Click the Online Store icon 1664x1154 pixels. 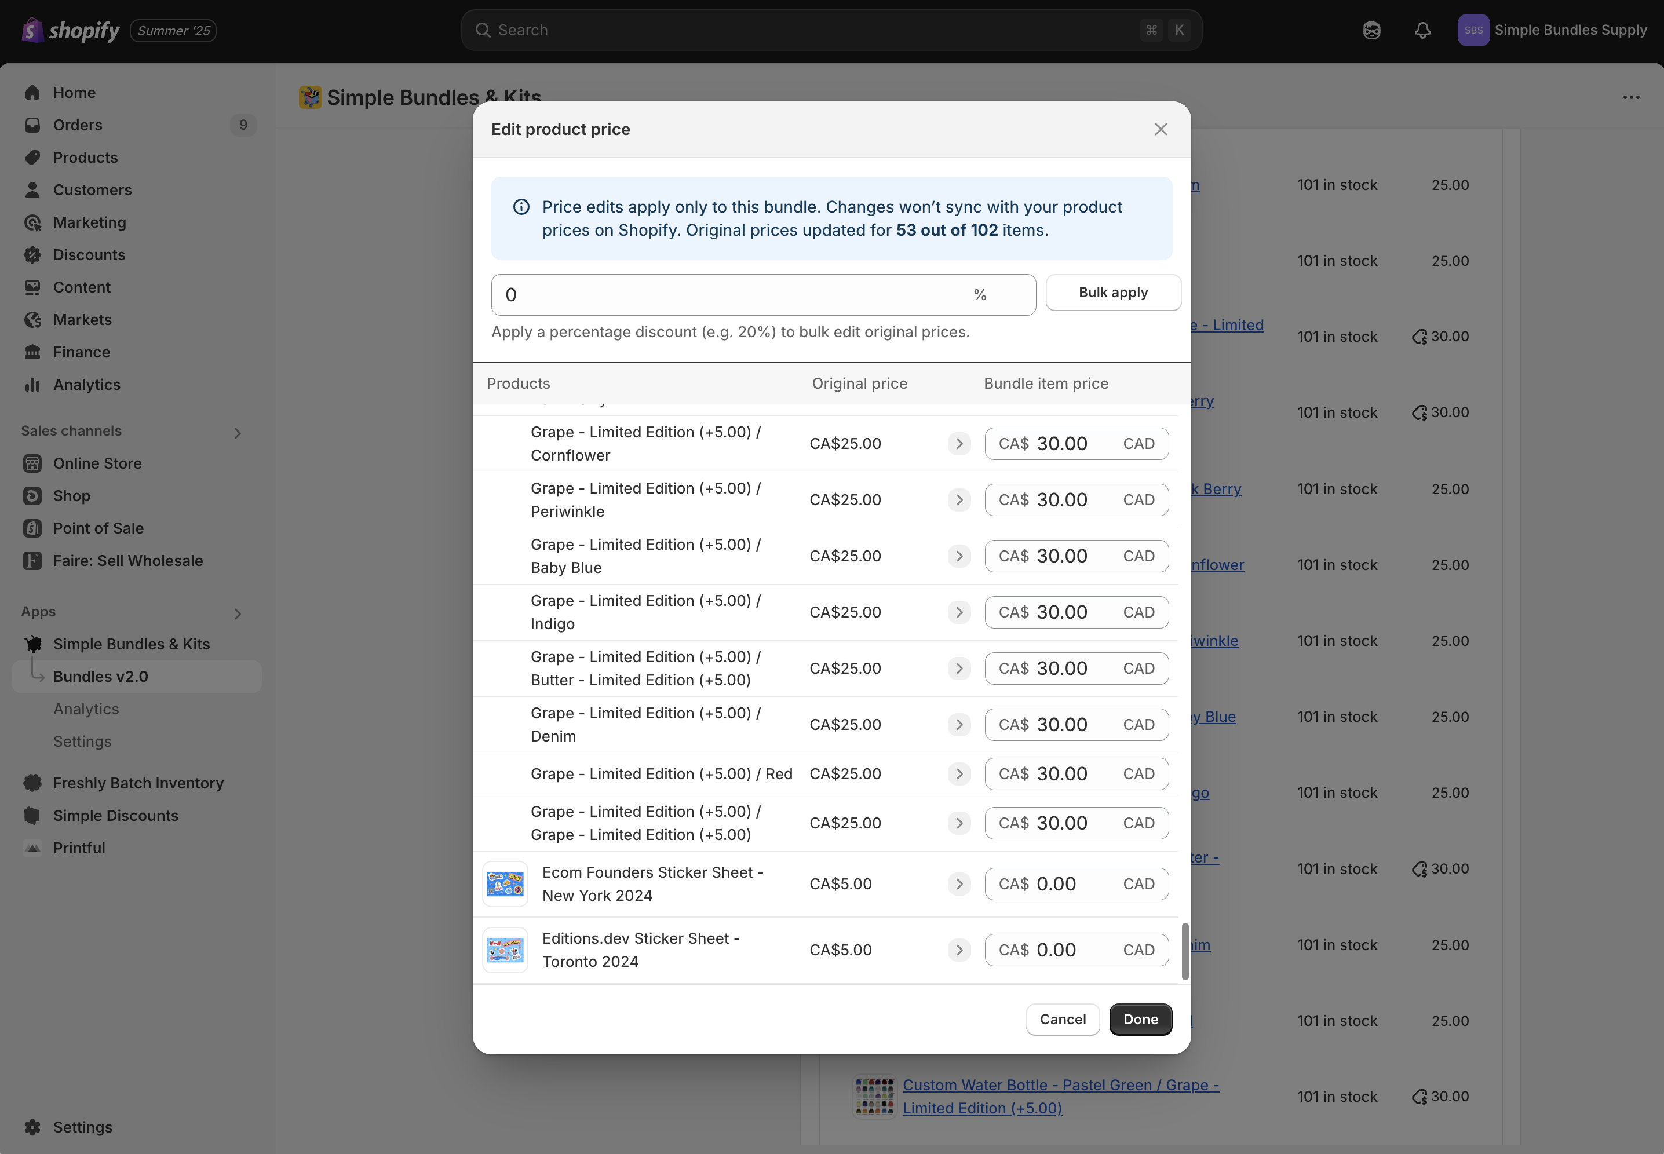(32, 463)
